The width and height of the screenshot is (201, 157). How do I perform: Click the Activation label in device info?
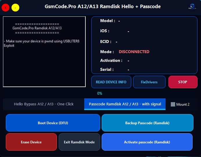tap(111, 60)
